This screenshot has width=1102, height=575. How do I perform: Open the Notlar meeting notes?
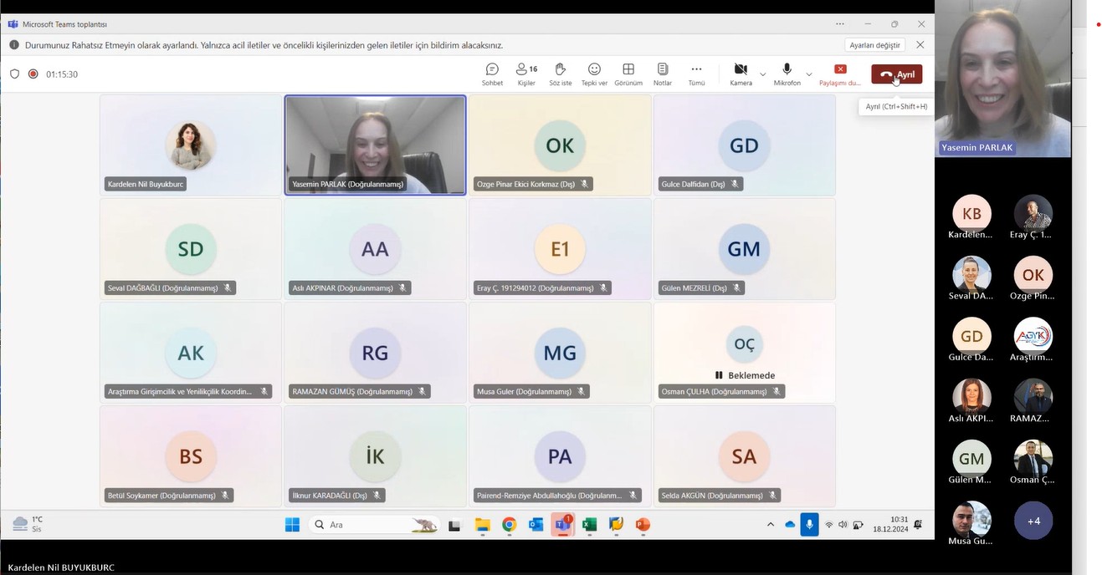click(x=663, y=74)
